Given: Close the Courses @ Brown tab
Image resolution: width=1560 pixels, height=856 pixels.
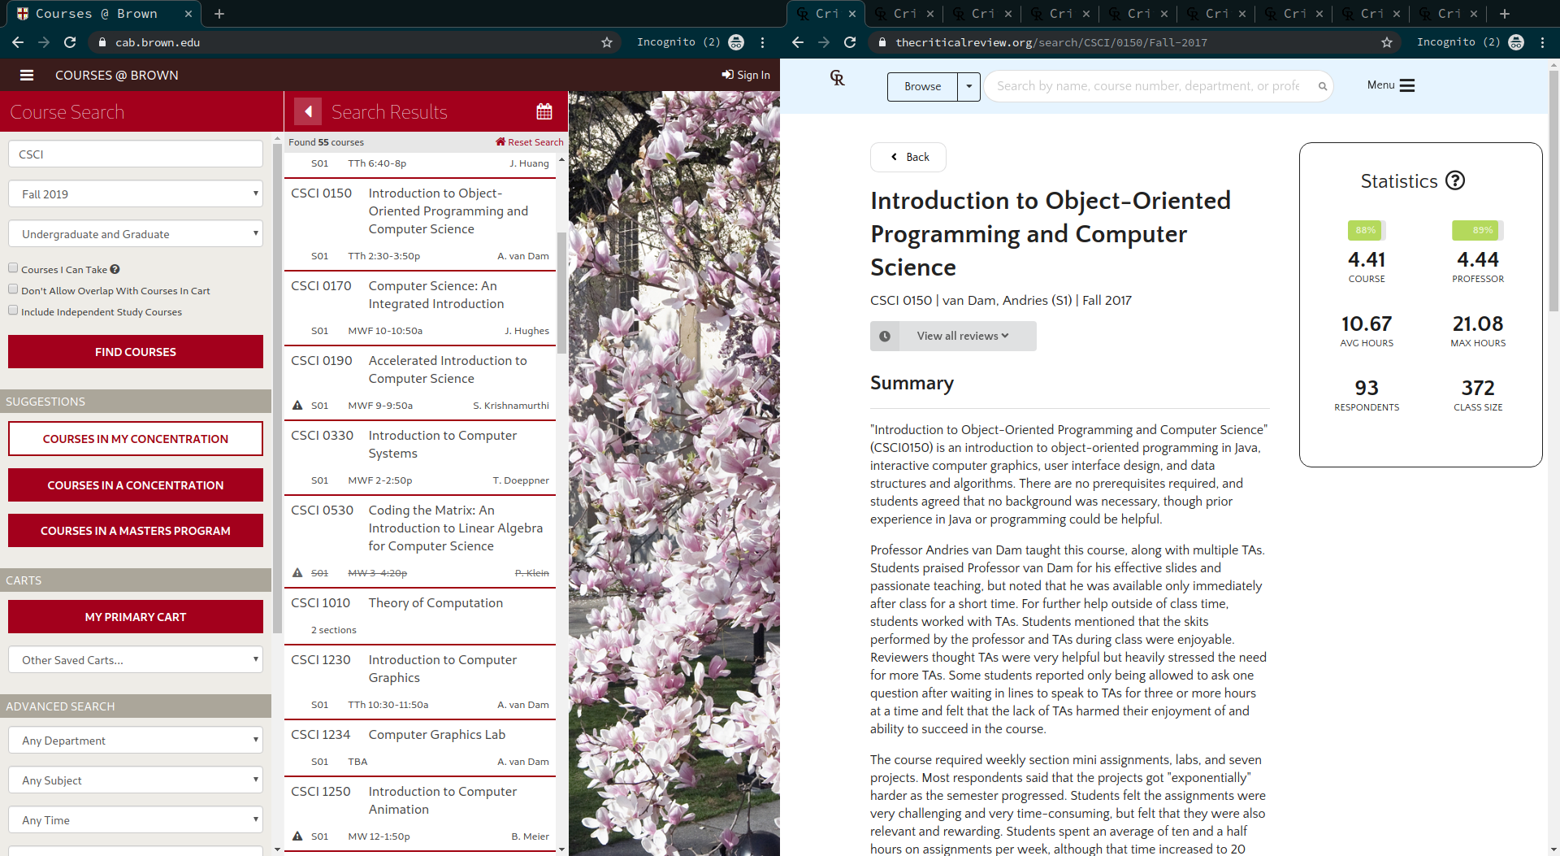Looking at the screenshot, I should [x=188, y=14].
